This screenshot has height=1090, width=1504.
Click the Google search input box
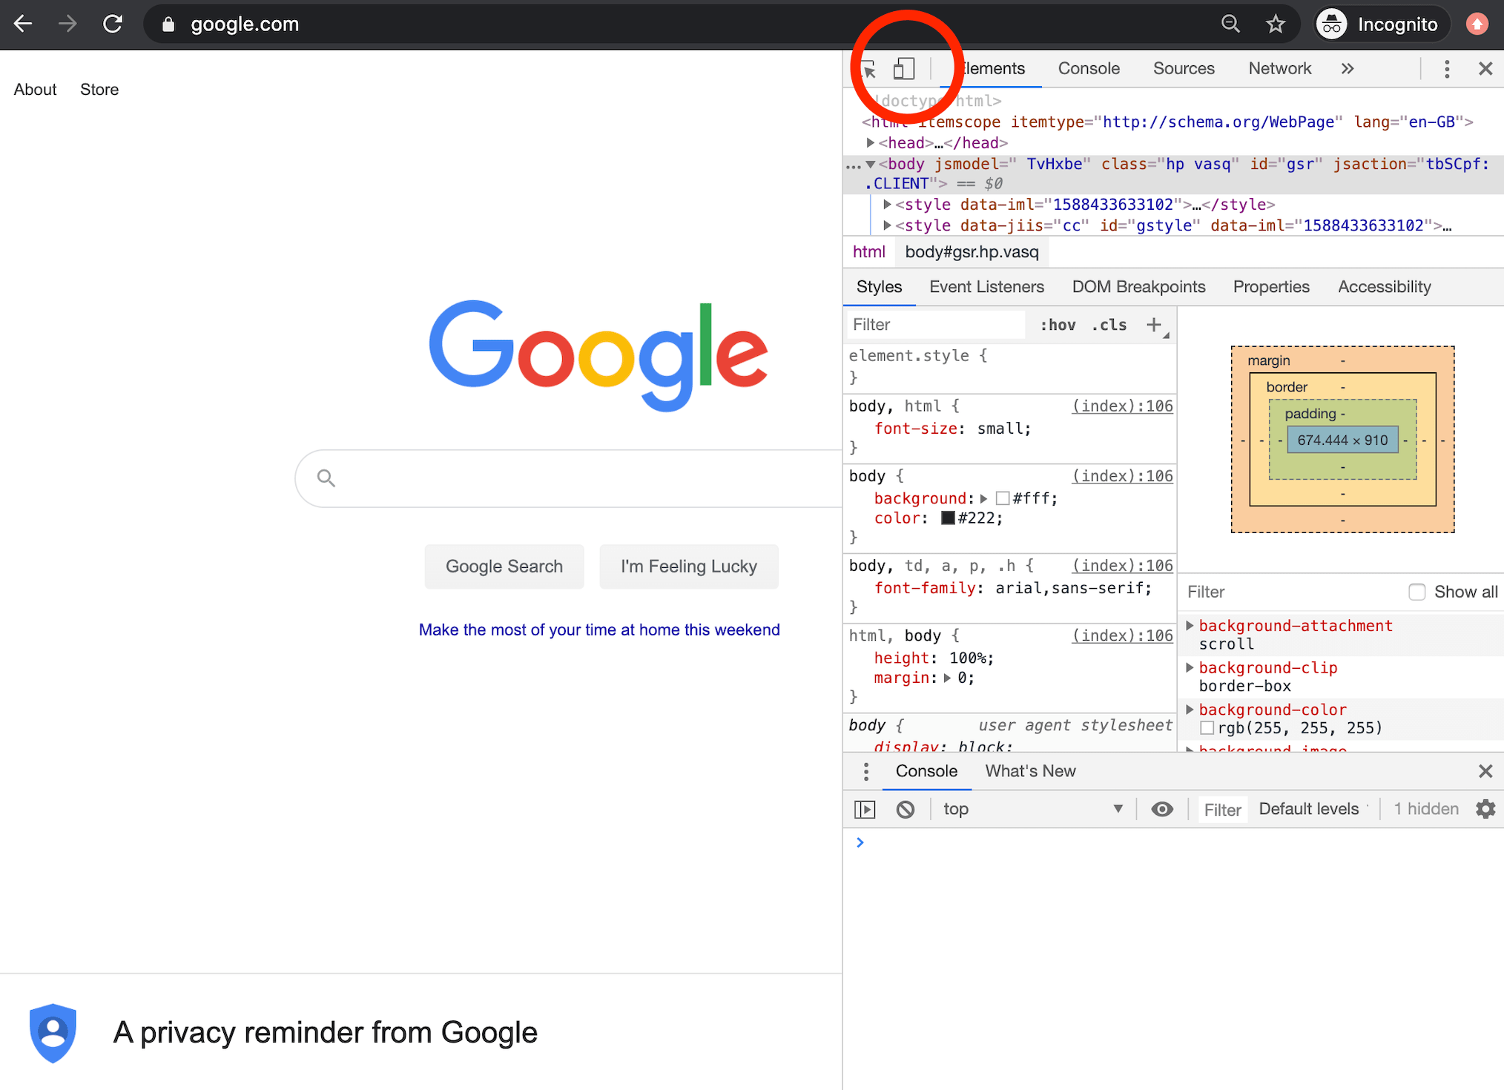pos(578,478)
